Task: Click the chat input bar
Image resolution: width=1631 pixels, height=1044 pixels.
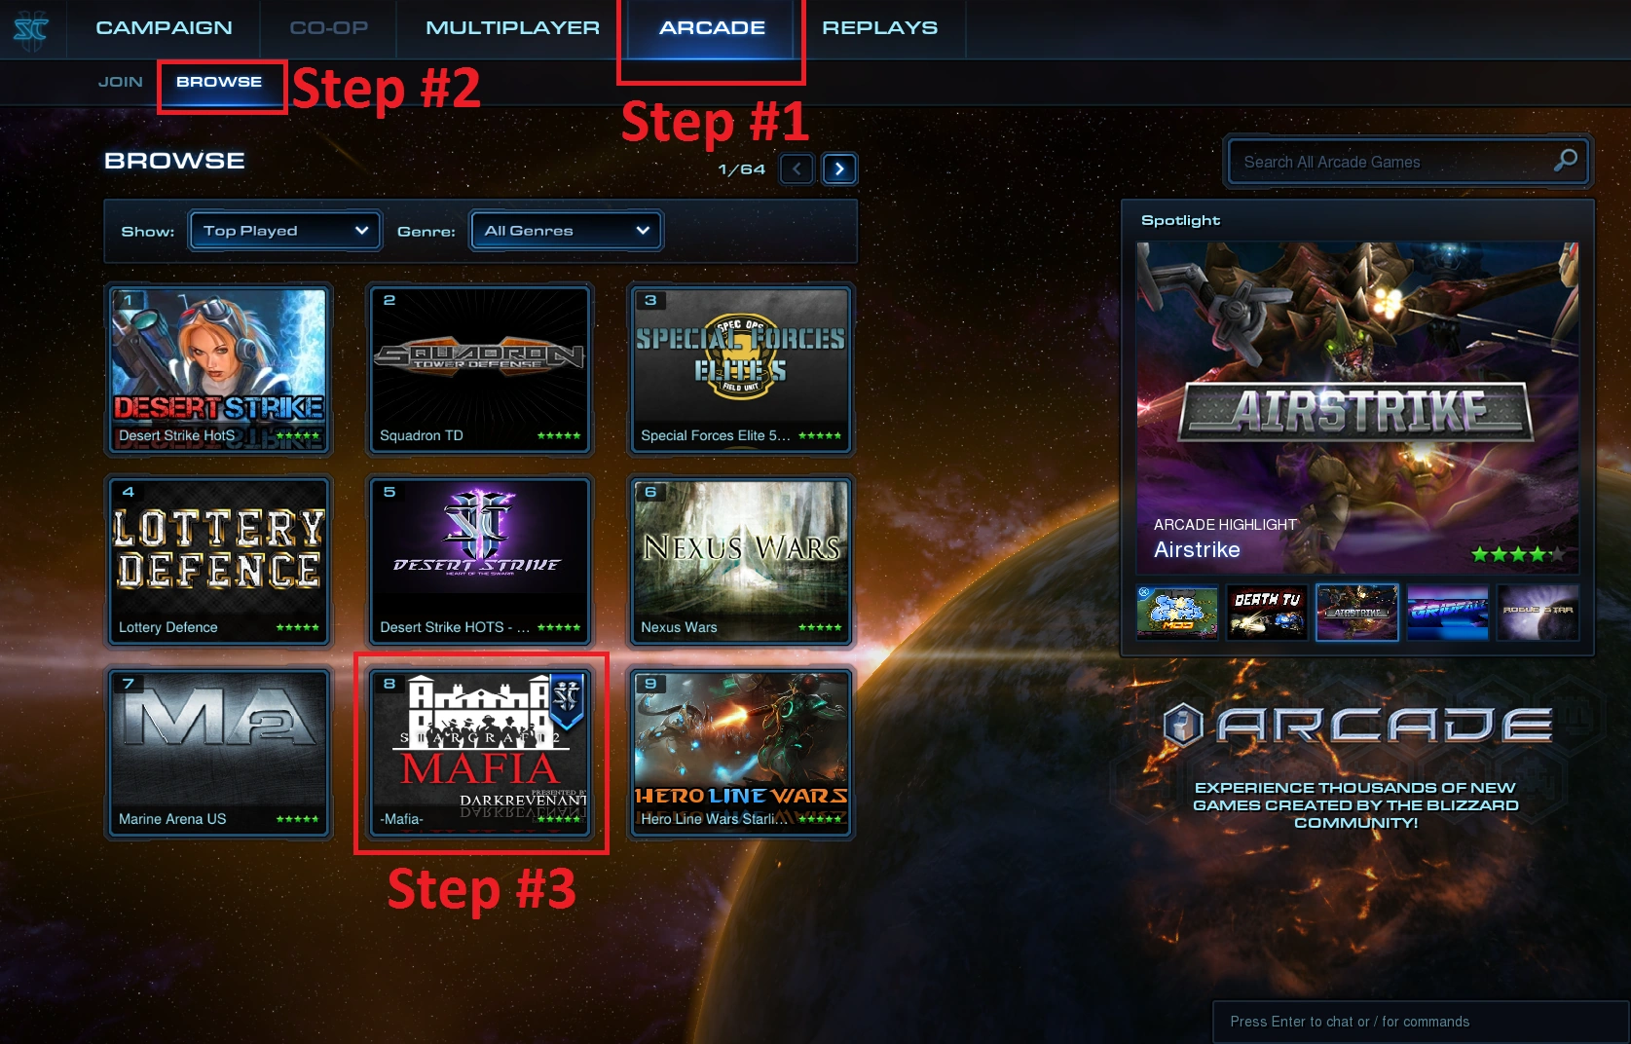Action: point(1420,1022)
